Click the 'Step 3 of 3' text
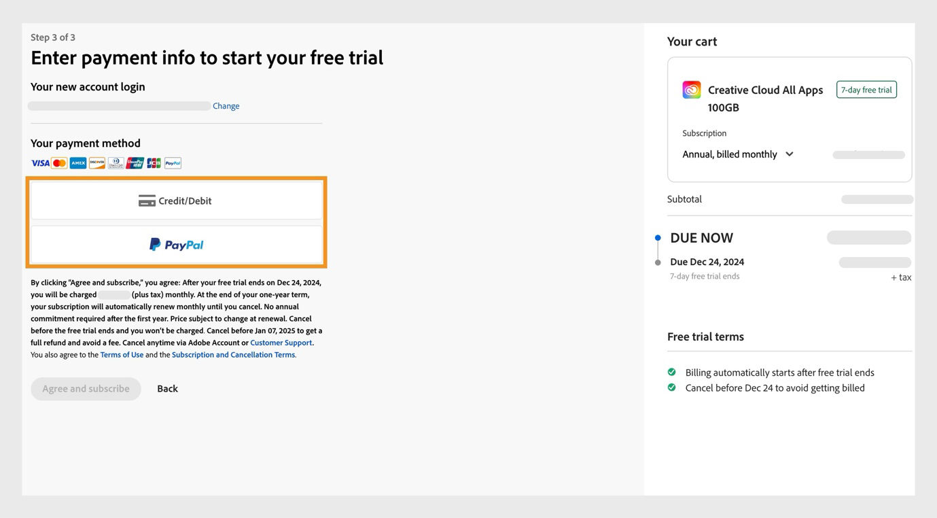 [53, 37]
